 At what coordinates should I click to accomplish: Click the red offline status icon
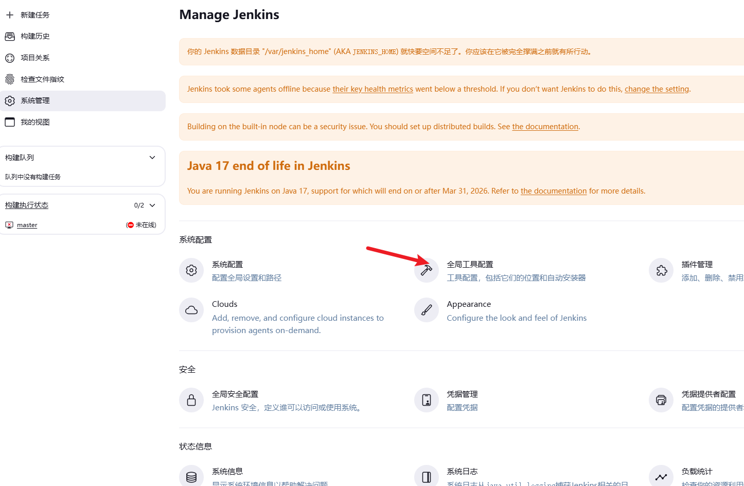click(131, 225)
